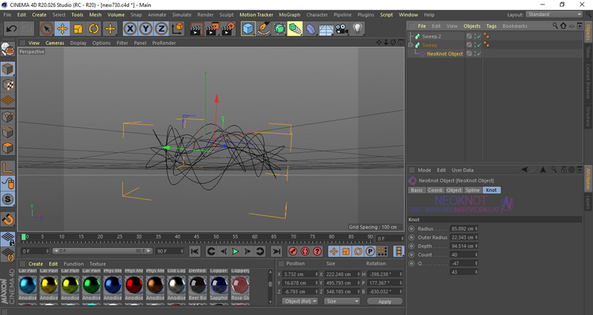Activate the Scale tool

(78, 29)
